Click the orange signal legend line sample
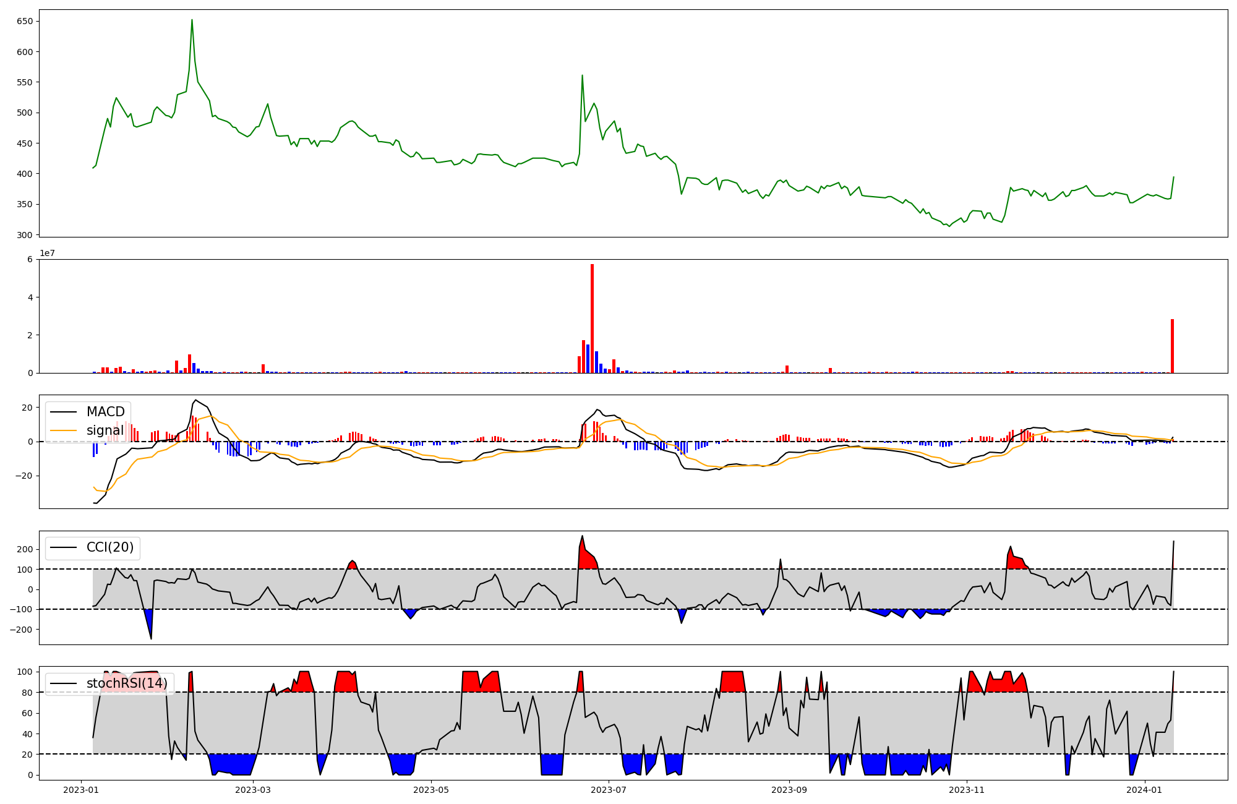 [x=63, y=430]
